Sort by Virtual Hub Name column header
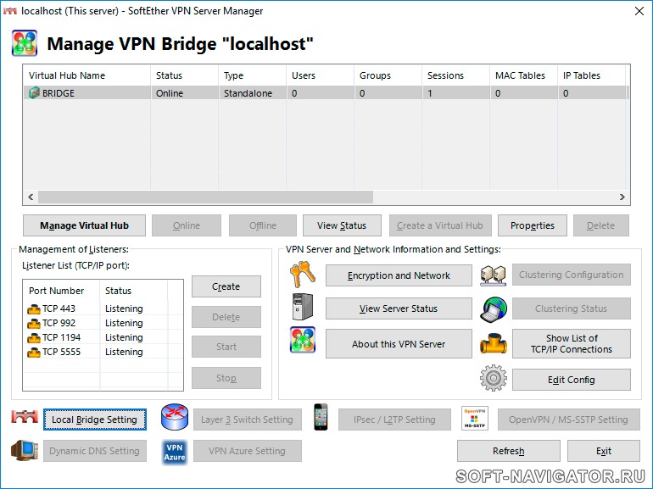 coord(87,75)
